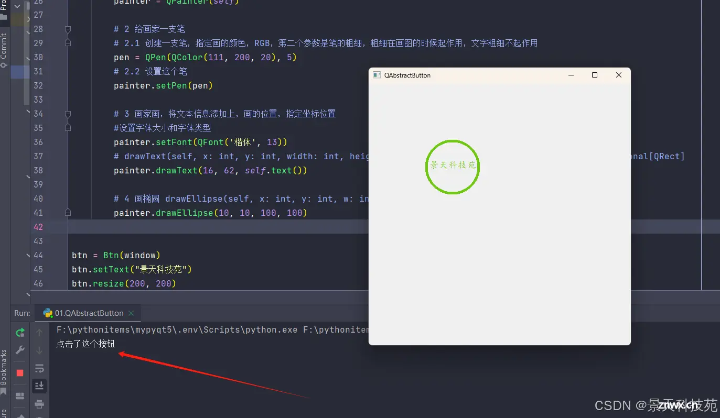720x418 pixels.
Task: Click the pen = QPen(QColor…) code line
Action: 206,57
